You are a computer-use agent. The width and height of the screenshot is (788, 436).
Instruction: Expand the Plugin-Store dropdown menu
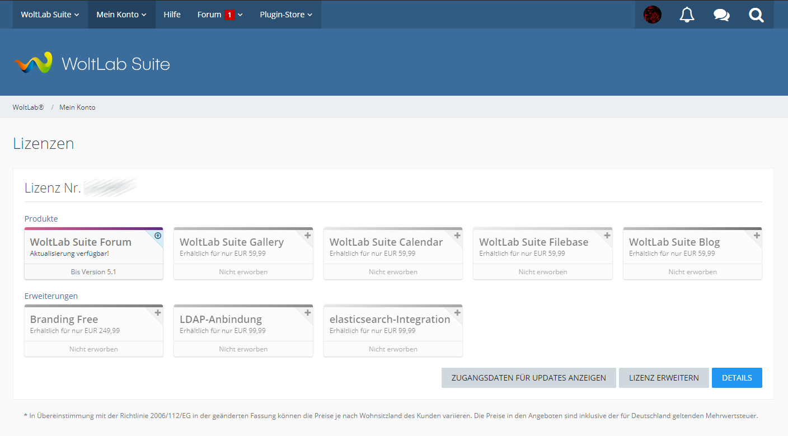[x=286, y=15]
